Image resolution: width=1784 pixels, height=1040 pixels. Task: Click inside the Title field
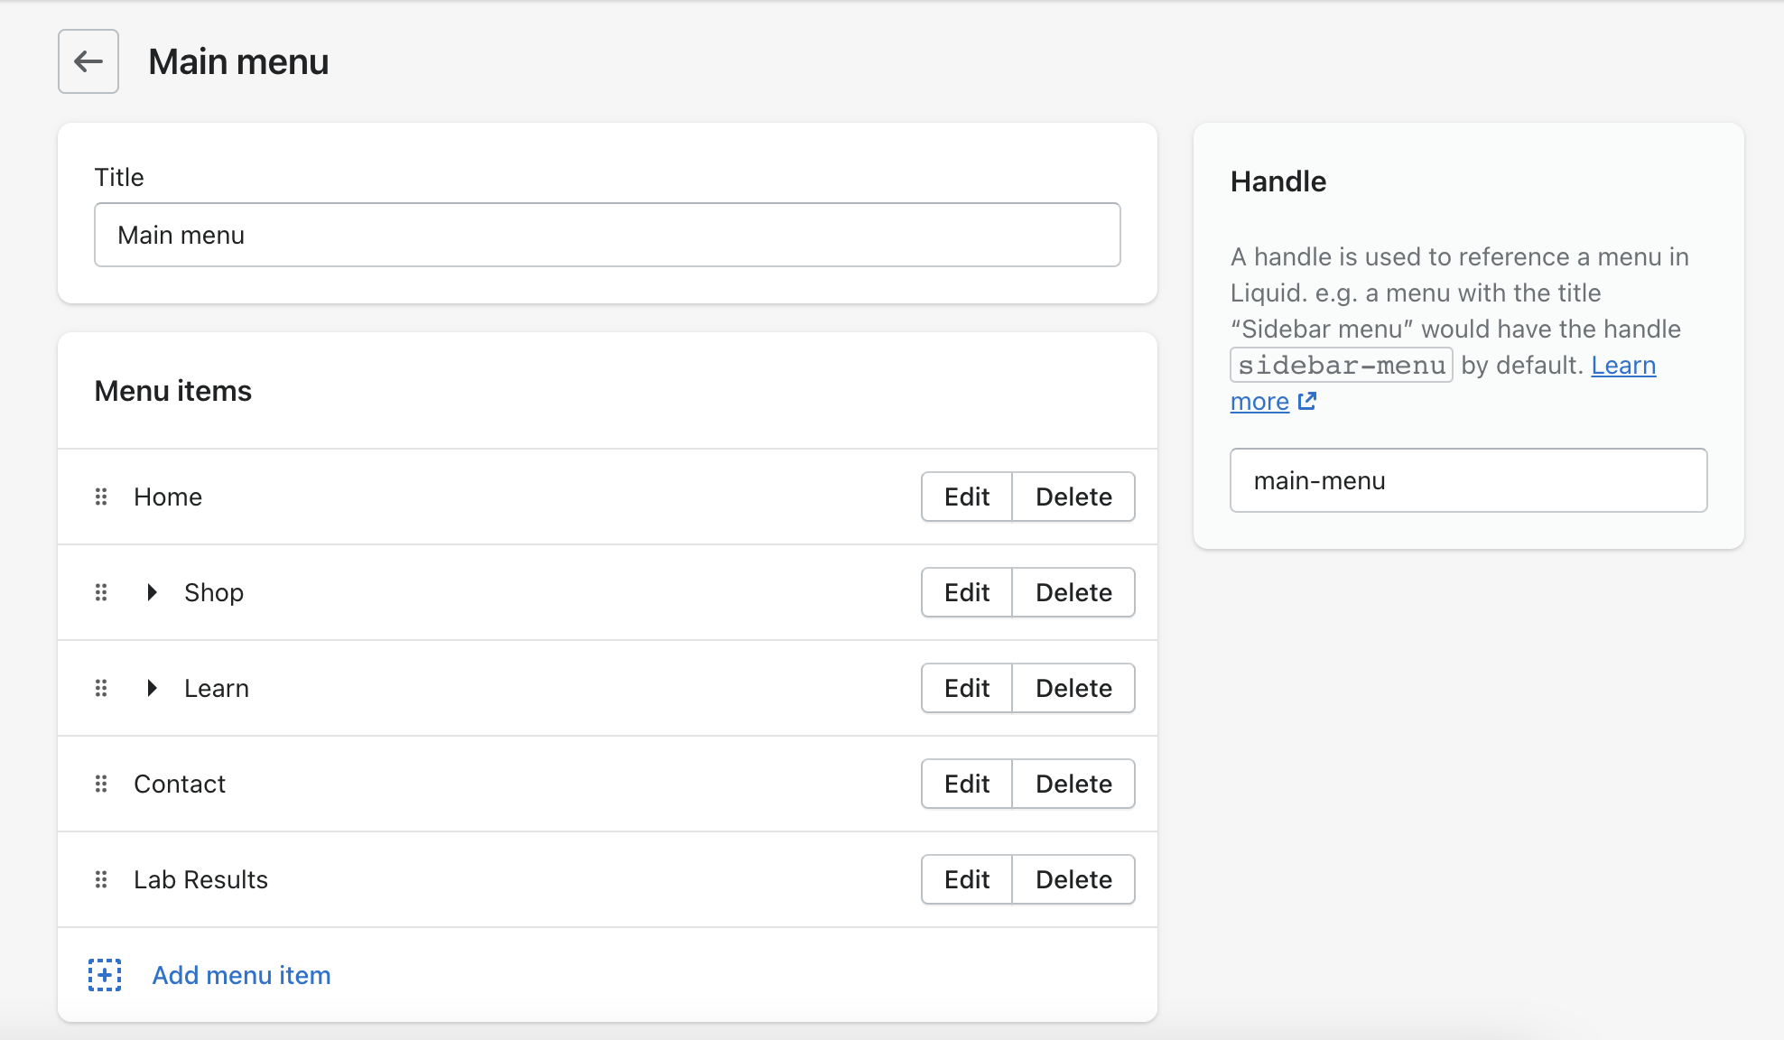pyautogui.click(x=607, y=235)
